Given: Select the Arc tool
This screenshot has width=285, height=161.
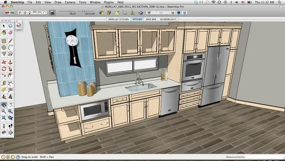Looking at the screenshot, I should (11, 47).
